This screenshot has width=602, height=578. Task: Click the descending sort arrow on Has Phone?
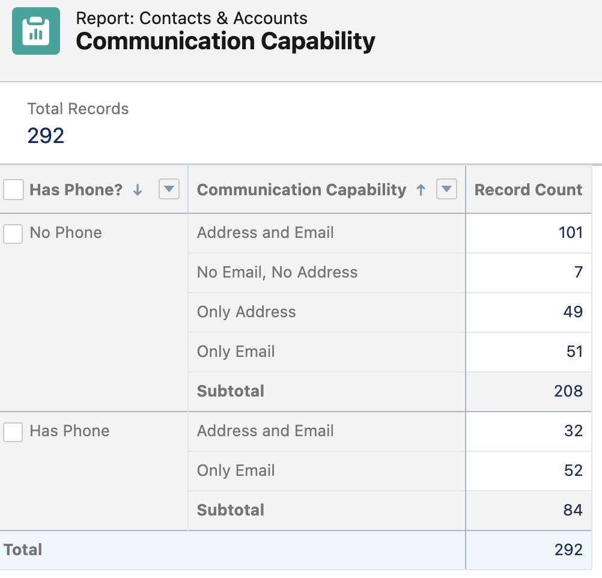(138, 190)
